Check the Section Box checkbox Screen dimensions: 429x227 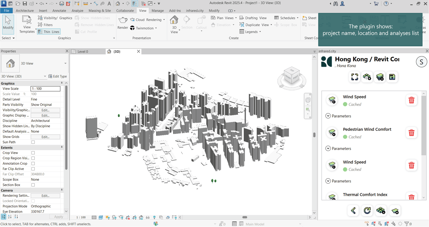33,185
